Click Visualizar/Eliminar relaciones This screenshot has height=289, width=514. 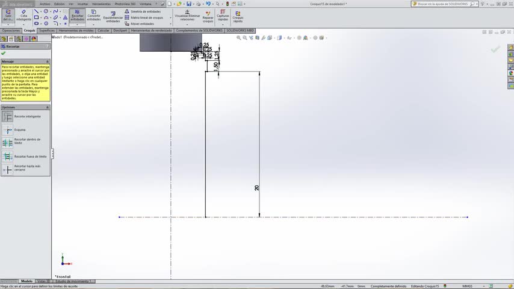(x=187, y=16)
